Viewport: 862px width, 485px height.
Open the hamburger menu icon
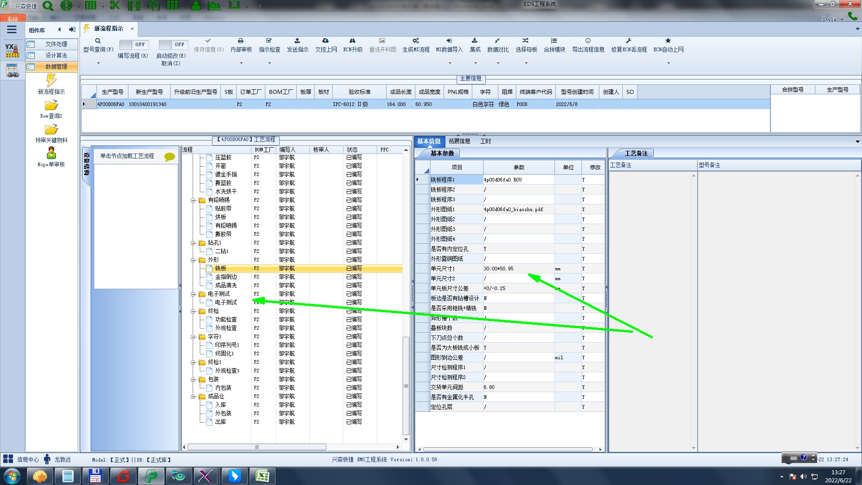tap(12, 30)
